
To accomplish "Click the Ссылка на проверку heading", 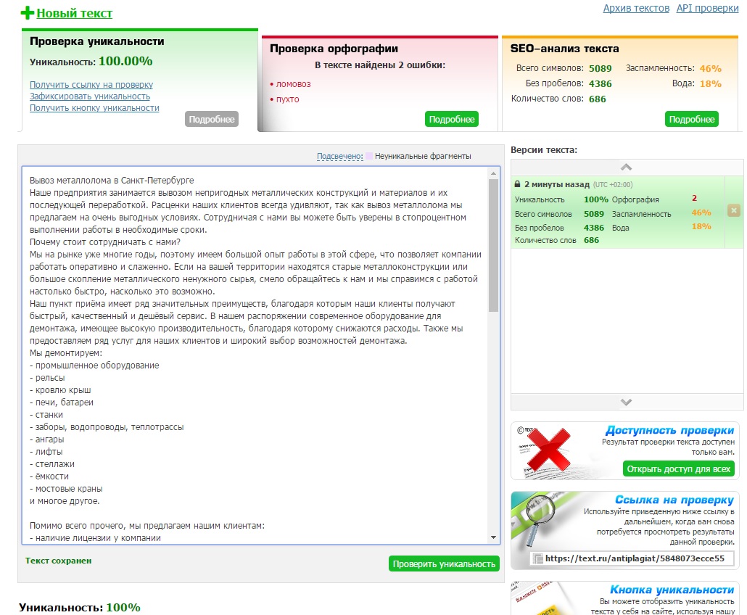I will [674, 500].
